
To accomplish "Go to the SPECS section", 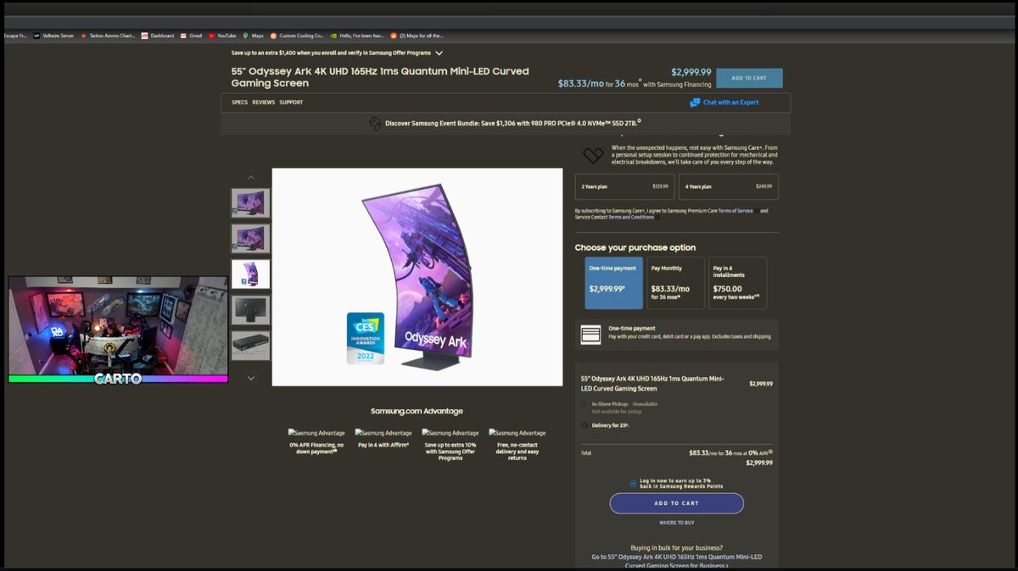I will [x=240, y=103].
